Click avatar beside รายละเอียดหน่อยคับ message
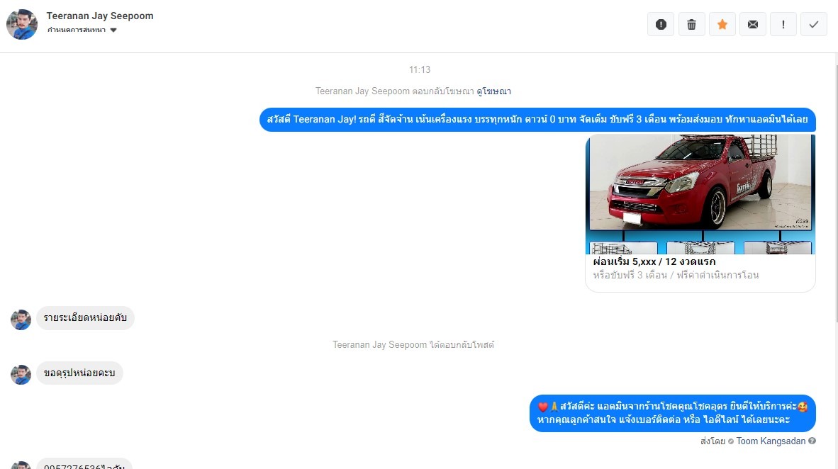Image resolution: width=838 pixels, height=469 pixels. pyautogui.click(x=21, y=320)
